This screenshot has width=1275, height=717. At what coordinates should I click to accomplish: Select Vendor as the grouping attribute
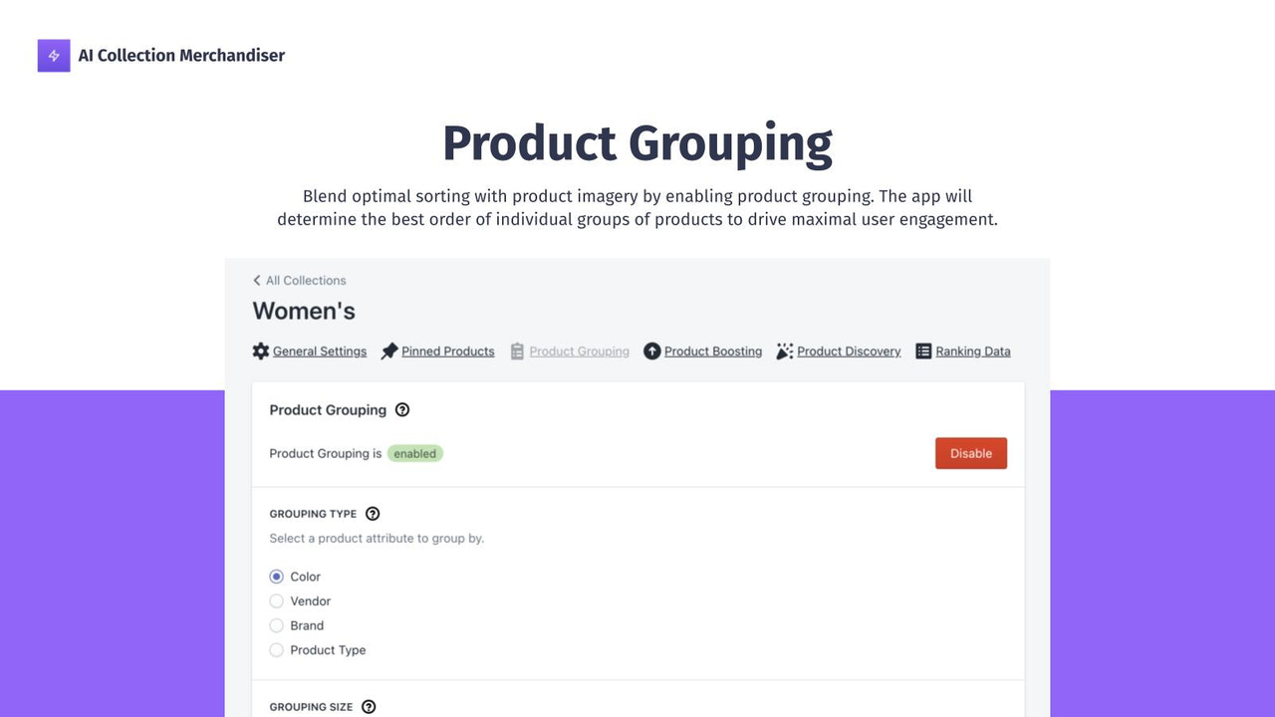276,600
